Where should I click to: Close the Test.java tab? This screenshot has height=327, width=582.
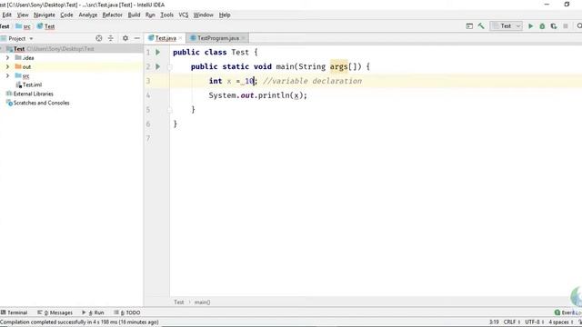pyautogui.click(x=180, y=38)
